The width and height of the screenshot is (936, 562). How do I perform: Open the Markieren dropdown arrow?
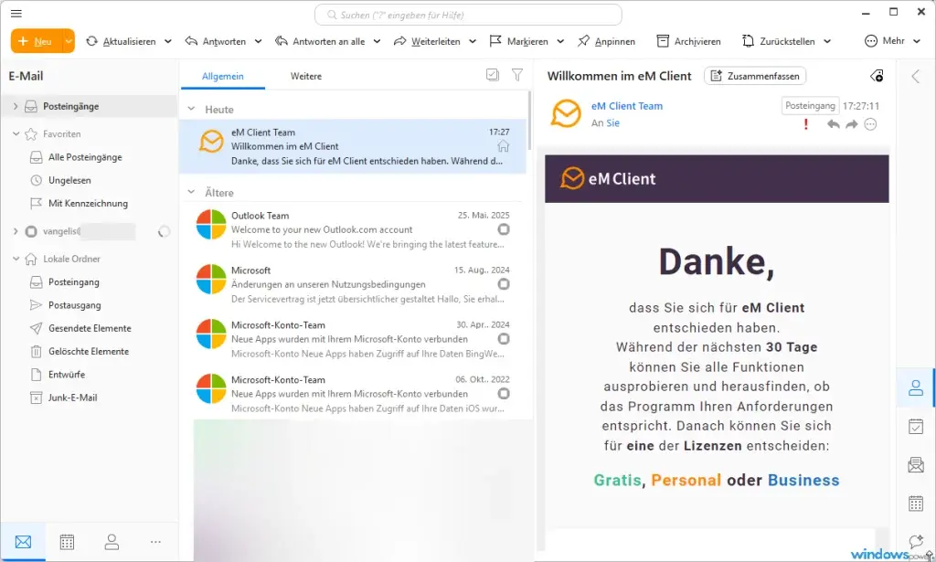click(x=560, y=41)
